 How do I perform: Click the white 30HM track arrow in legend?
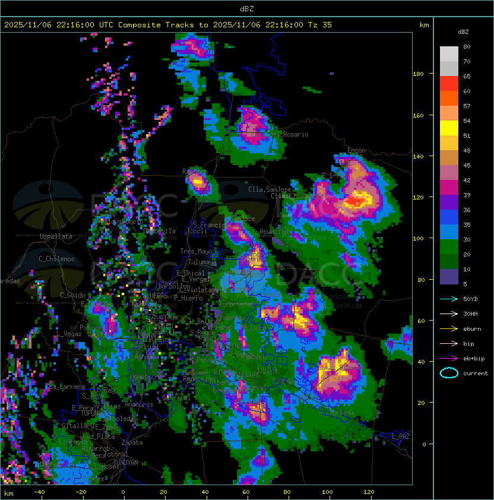coord(449,314)
